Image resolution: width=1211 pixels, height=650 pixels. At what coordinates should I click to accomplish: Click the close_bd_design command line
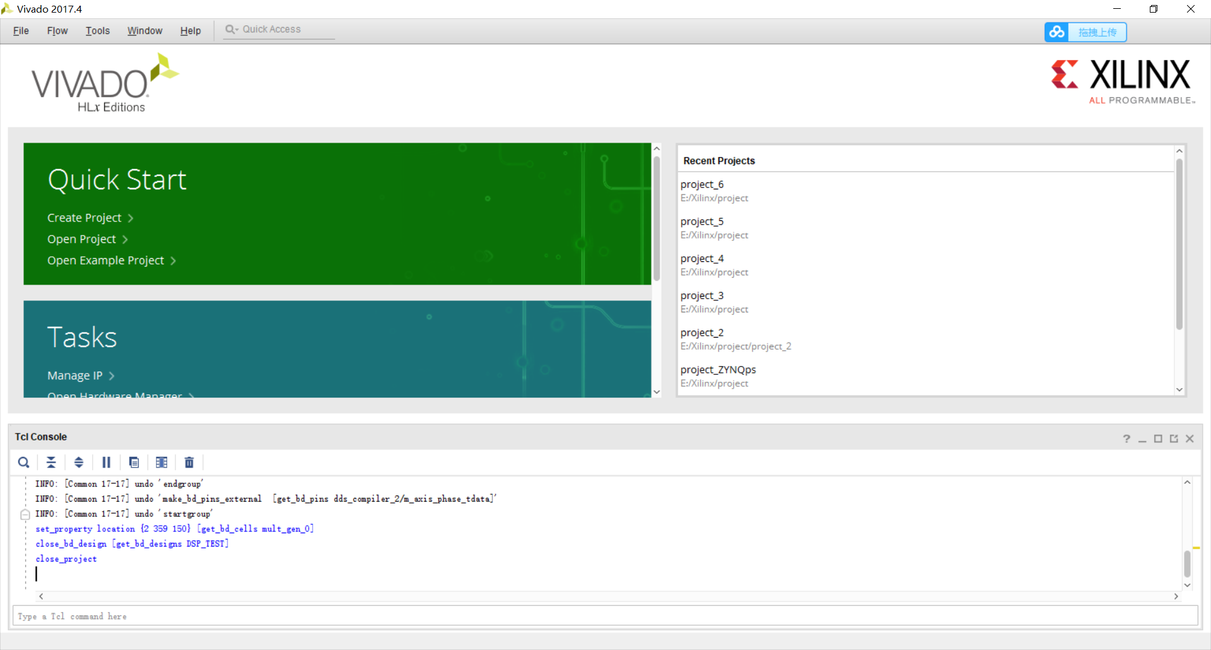click(132, 544)
